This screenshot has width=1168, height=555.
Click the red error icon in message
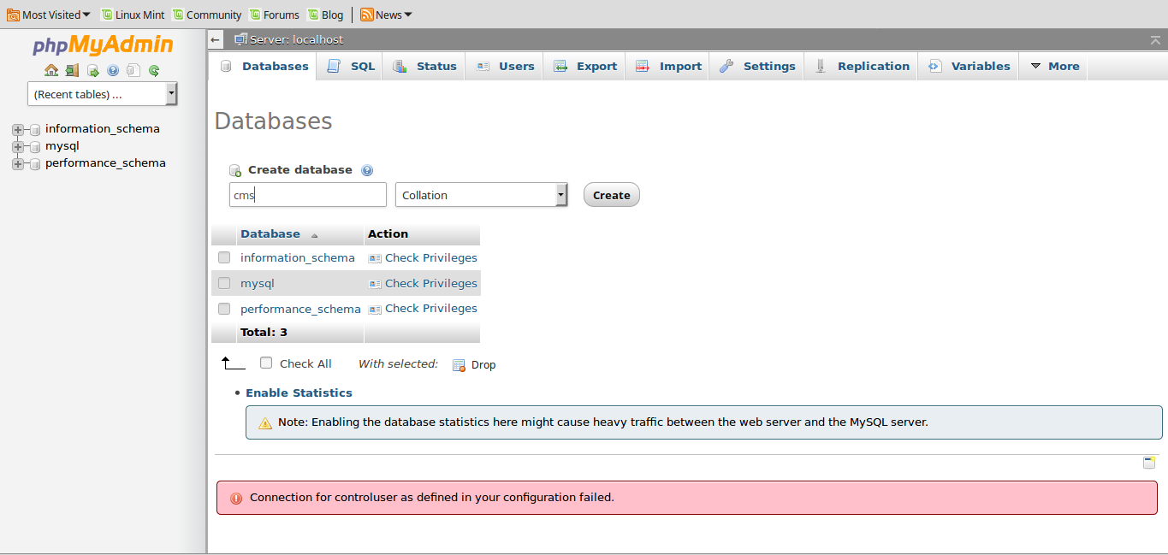point(234,498)
